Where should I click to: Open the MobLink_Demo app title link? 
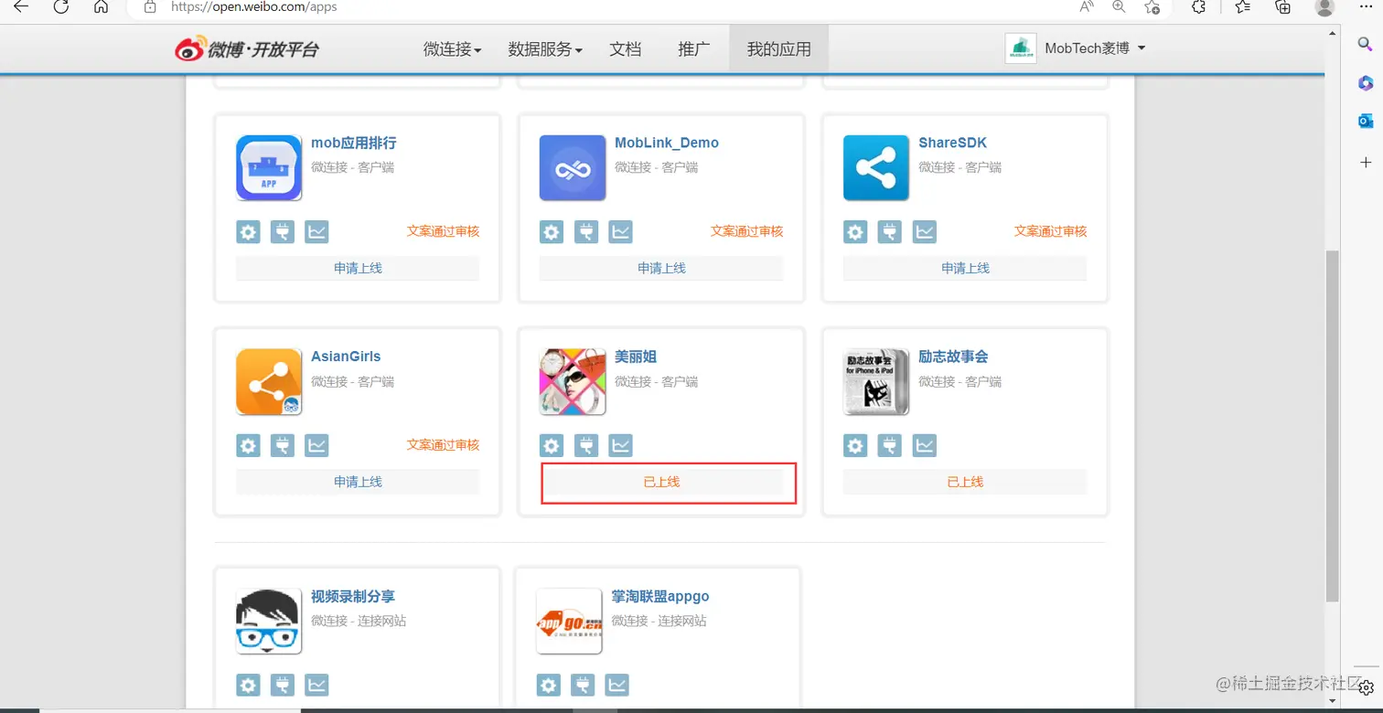(667, 143)
